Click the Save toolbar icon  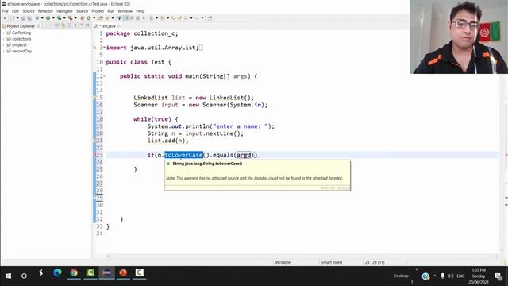[23, 18]
